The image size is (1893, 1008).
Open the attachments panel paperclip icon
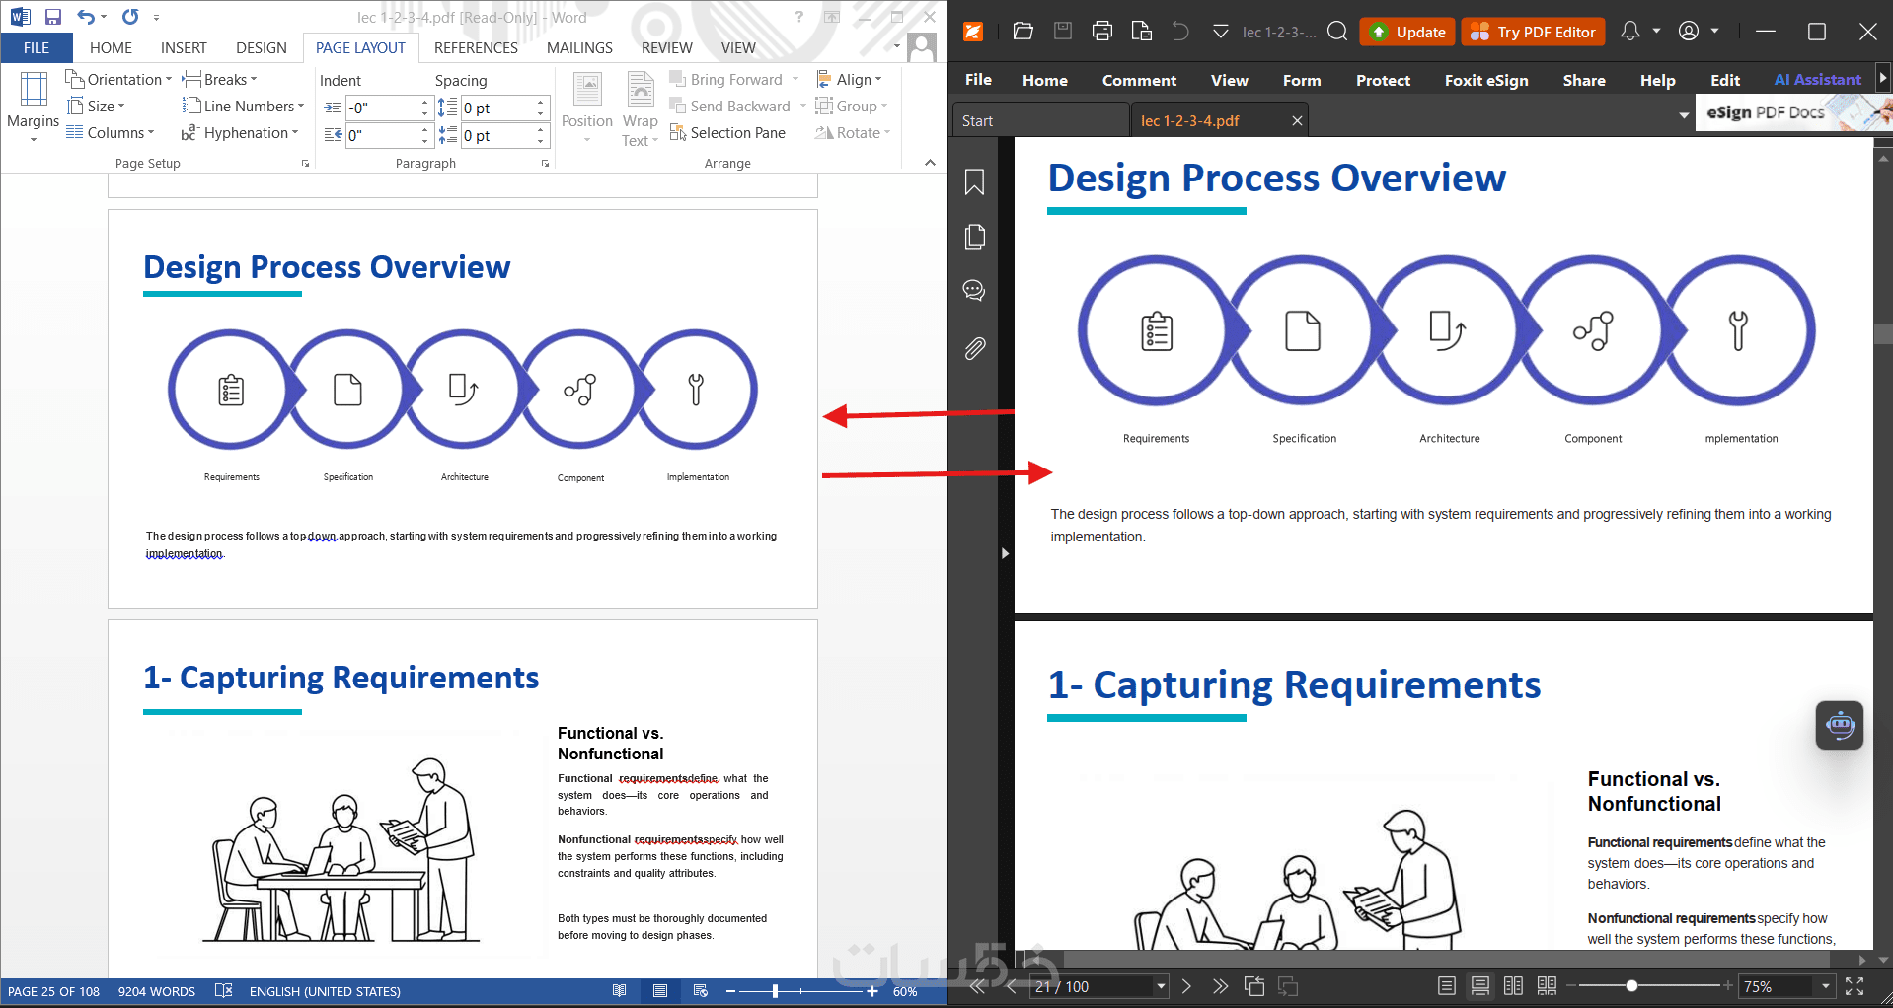[974, 348]
